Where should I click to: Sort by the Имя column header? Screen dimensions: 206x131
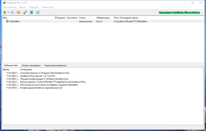(x=28, y=18)
